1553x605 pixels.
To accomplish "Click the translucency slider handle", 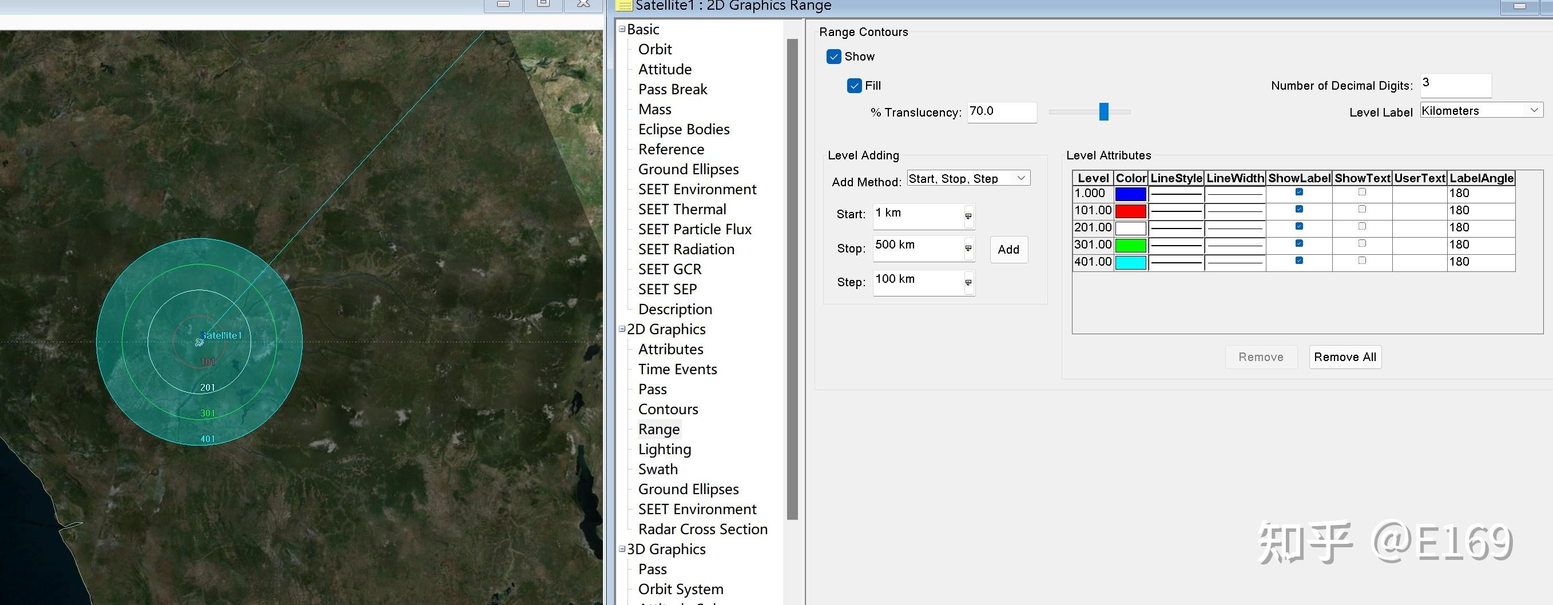I will pos(1103,111).
